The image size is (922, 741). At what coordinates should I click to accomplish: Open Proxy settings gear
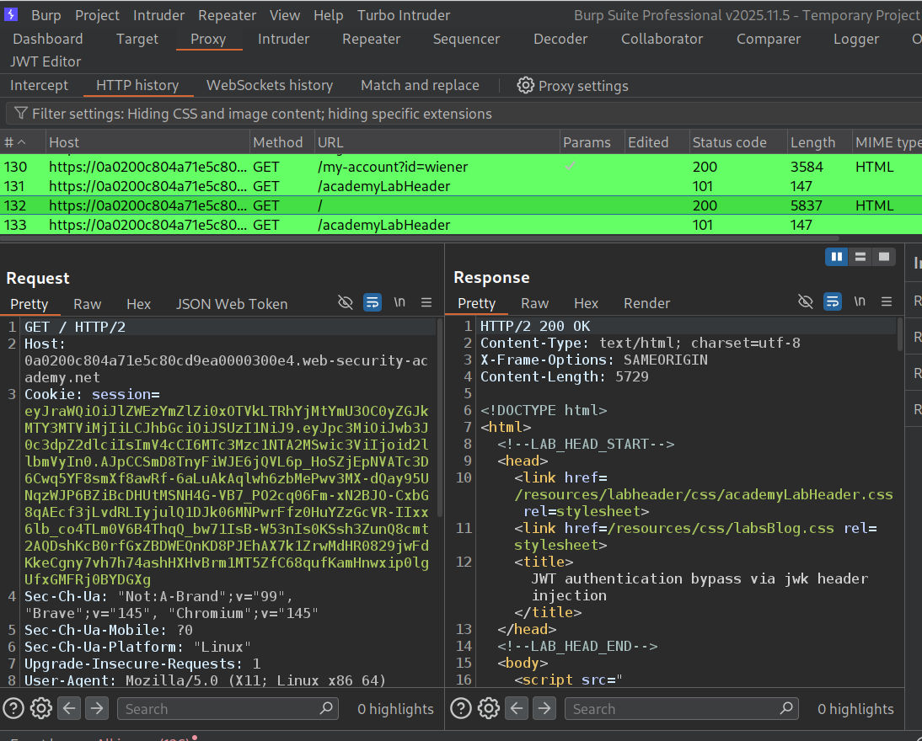coord(526,85)
